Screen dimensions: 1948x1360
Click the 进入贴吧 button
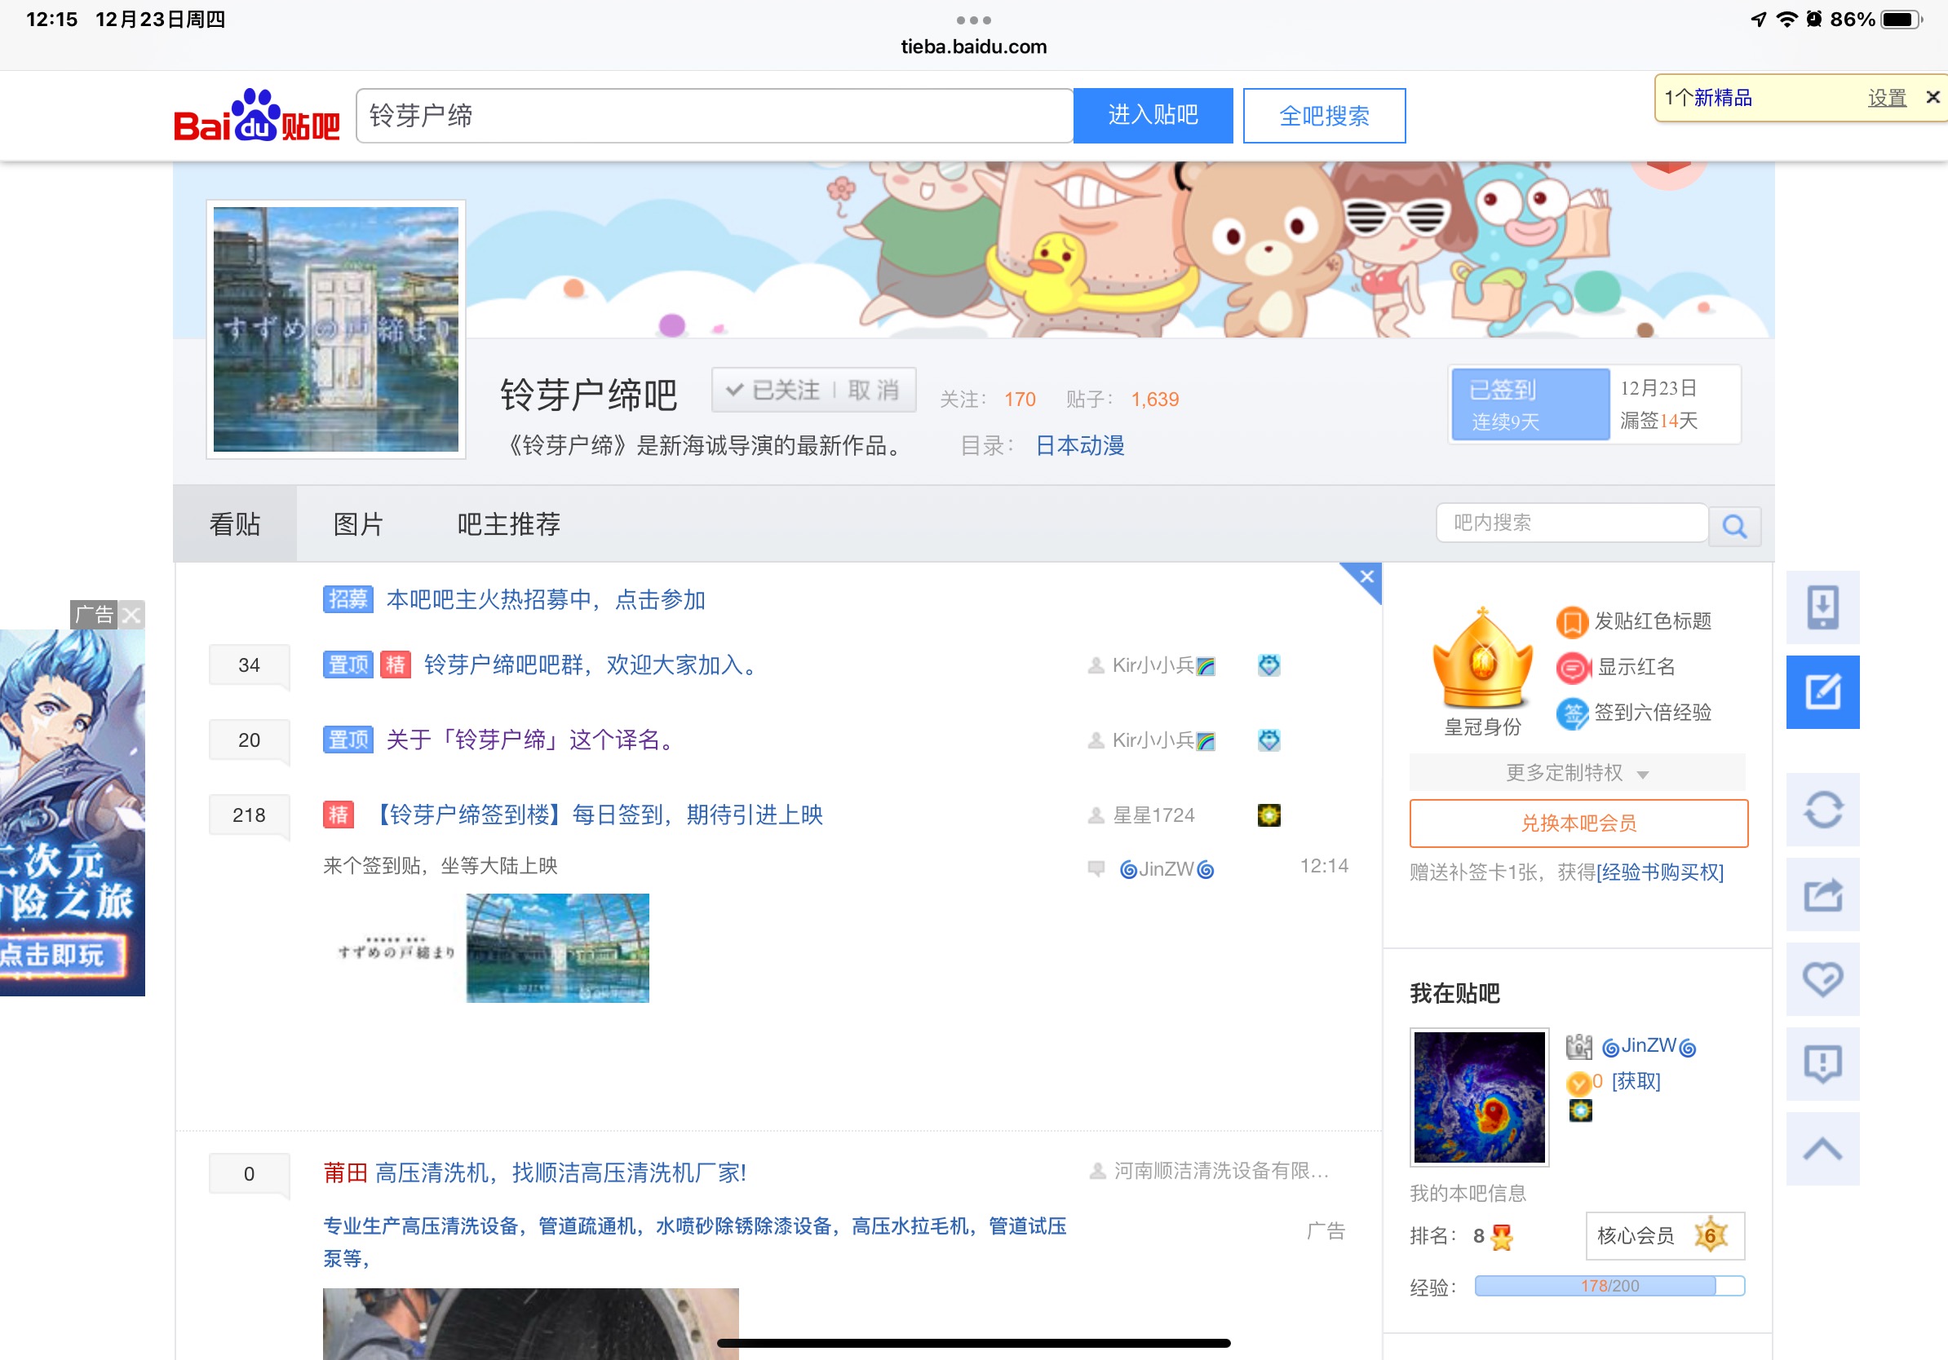tap(1152, 115)
